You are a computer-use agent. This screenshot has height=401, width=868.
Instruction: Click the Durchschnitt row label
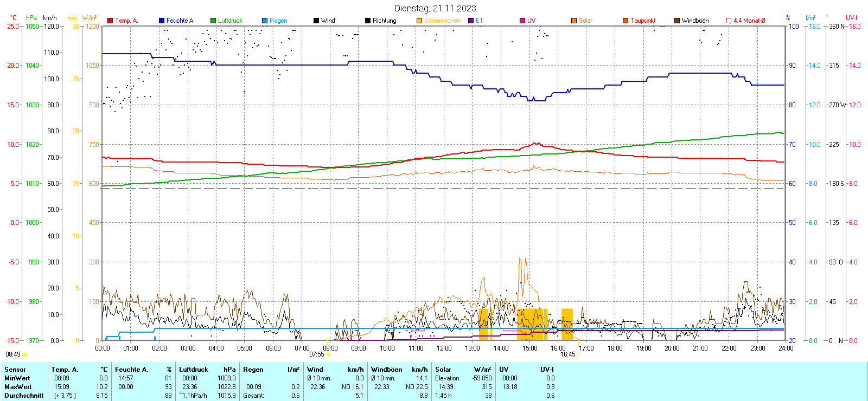[24, 396]
